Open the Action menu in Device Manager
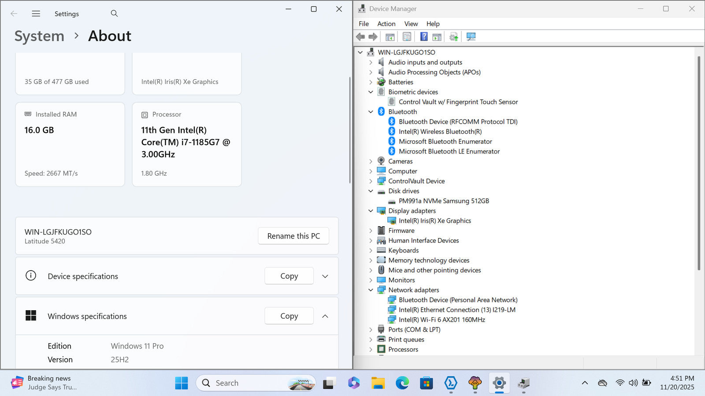Screen dimensions: 705x396 point(386,24)
